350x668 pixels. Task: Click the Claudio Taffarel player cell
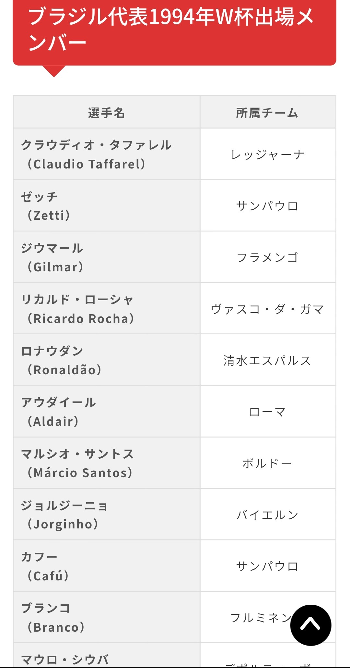106,154
